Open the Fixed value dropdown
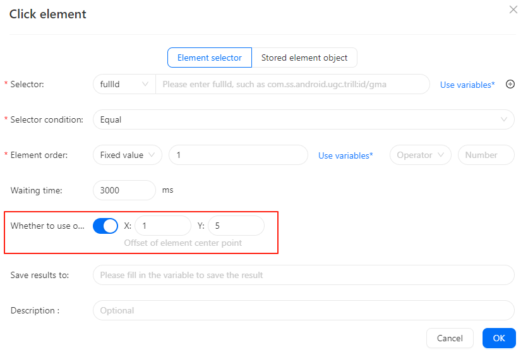The height and width of the screenshot is (352, 528). [128, 155]
